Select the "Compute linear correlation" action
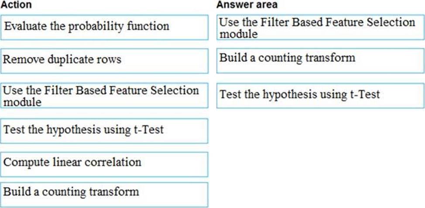The height and width of the screenshot is (208, 425). coord(104,164)
